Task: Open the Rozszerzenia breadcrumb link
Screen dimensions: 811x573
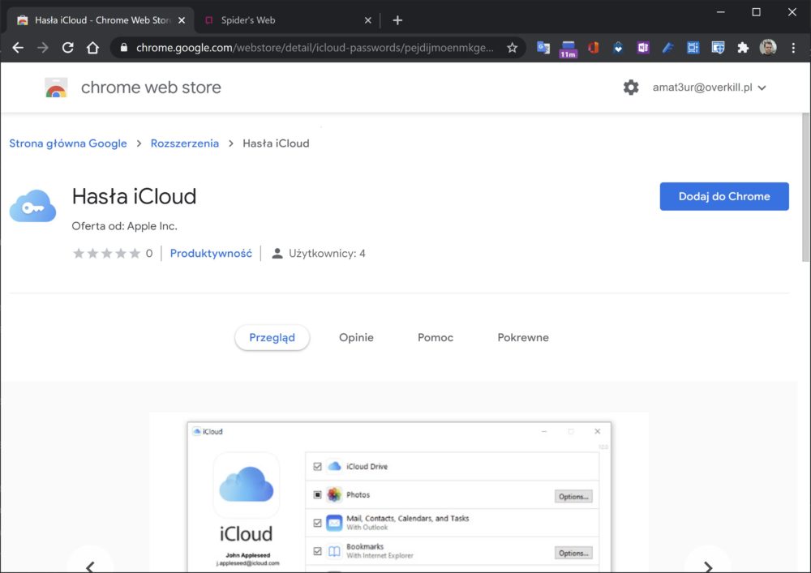Action: point(185,143)
